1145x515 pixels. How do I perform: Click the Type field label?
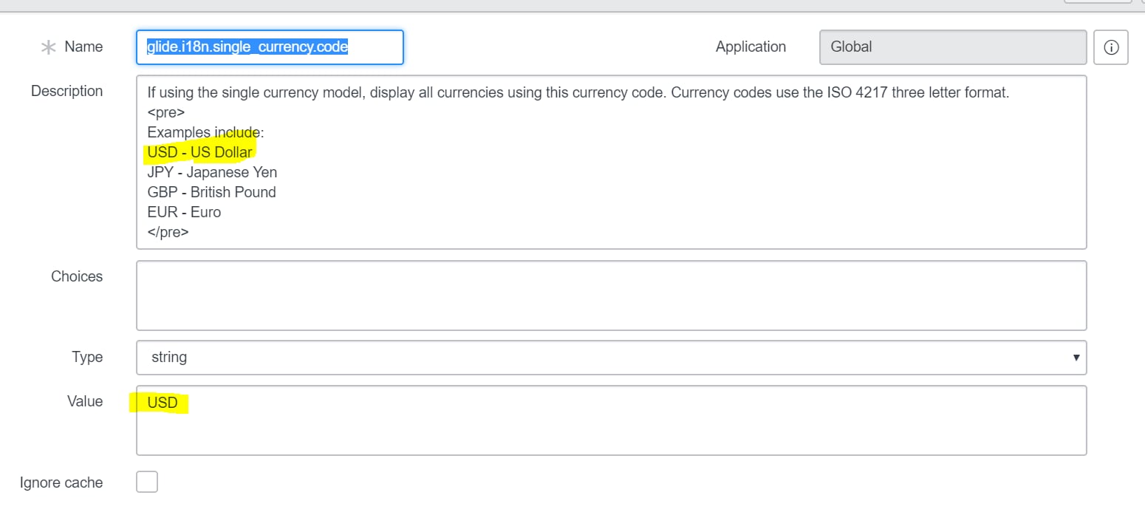(87, 357)
